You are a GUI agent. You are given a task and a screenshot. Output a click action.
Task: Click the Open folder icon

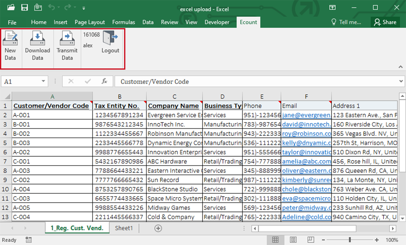(x=11, y=8)
